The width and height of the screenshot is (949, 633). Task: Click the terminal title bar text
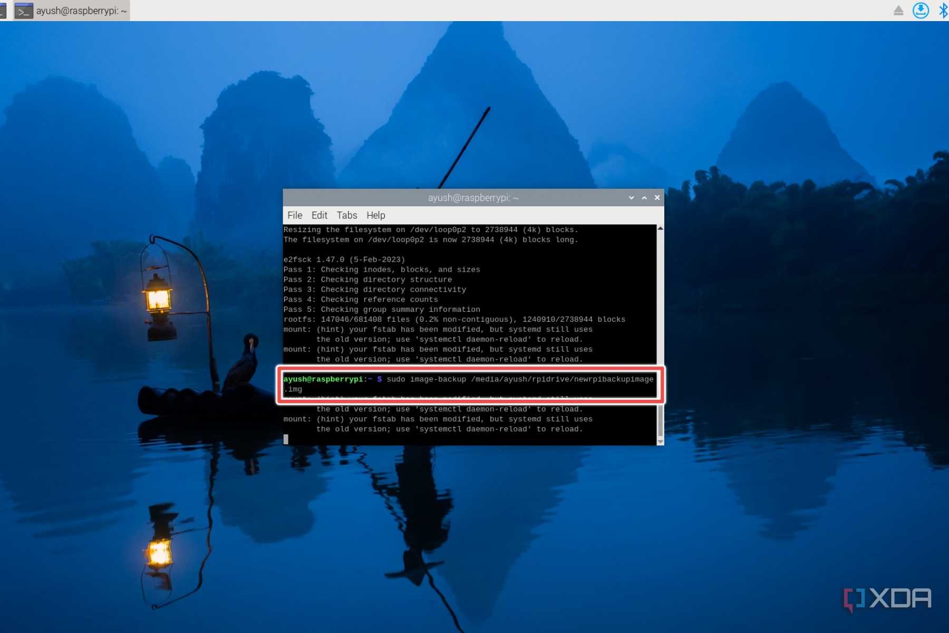(x=473, y=198)
